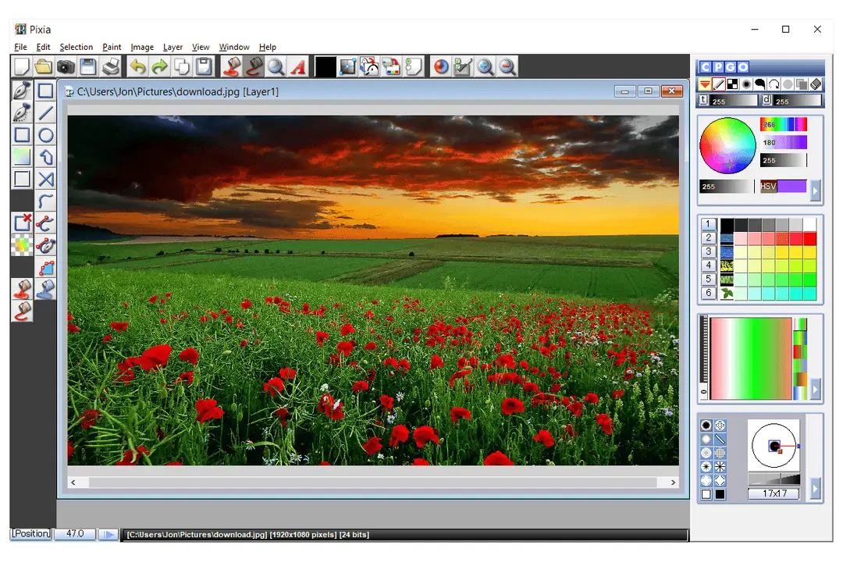Select the blue paint bucket tool in left toolbox
The width and height of the screenshot is (843, 563).
click(46, 289)
